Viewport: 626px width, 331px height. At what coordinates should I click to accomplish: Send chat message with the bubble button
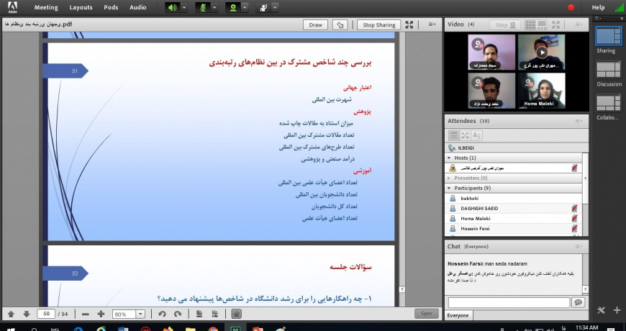click(x=578, y=303)
